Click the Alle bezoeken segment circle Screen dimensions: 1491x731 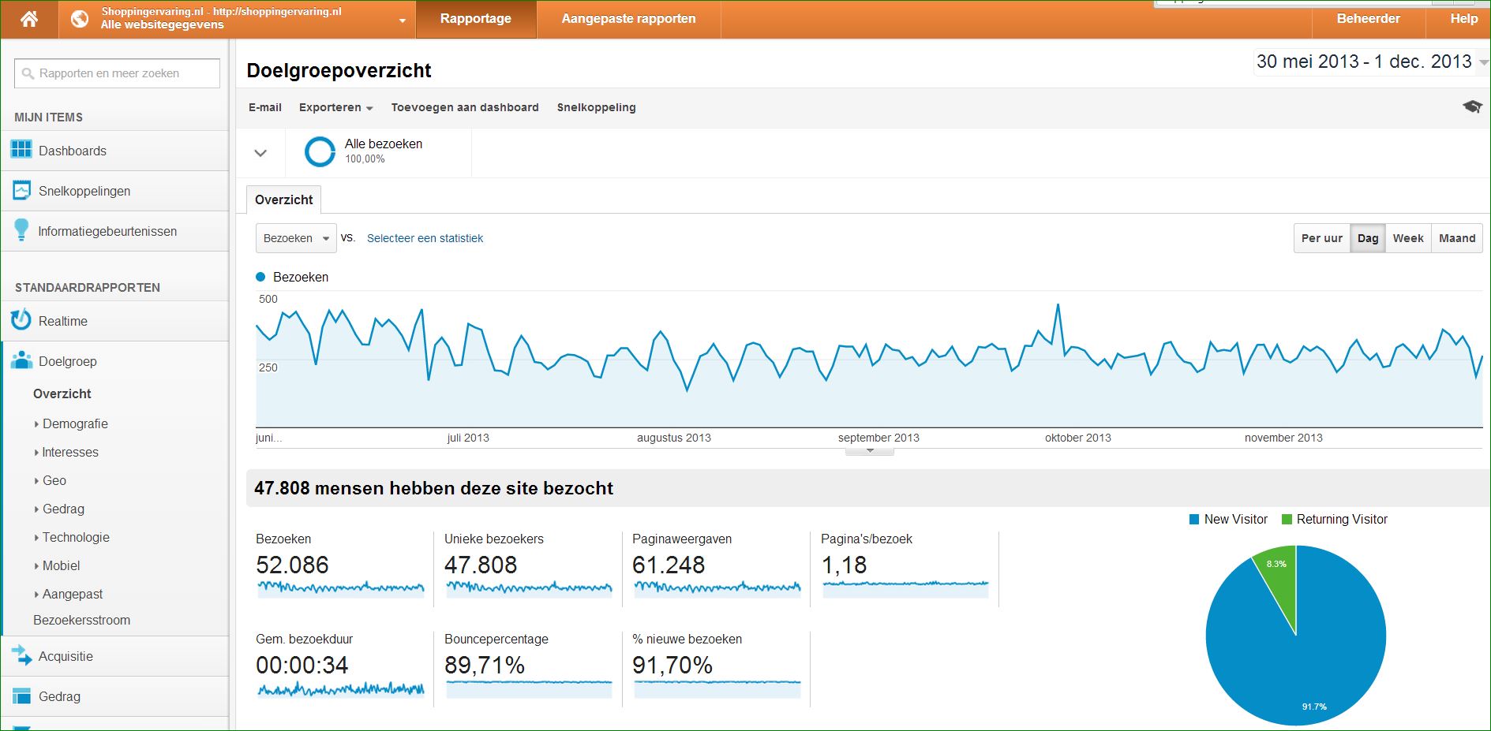[320, 151]
